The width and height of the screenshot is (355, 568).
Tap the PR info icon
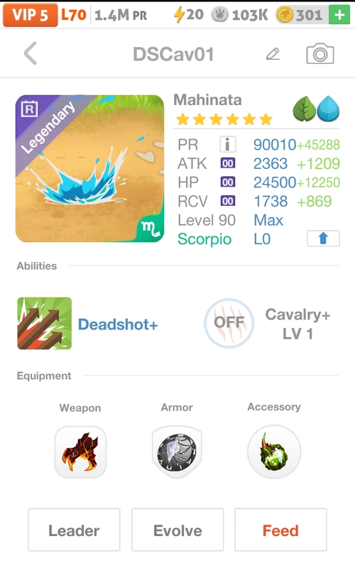tap(227, 145)
